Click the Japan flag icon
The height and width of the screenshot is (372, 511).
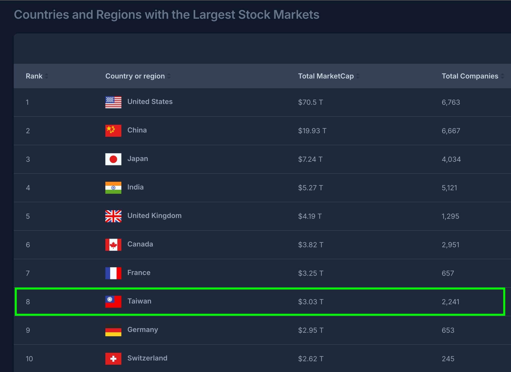pos(113,159)
